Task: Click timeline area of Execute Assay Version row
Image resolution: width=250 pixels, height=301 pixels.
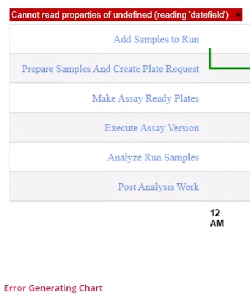Action: 226,127
